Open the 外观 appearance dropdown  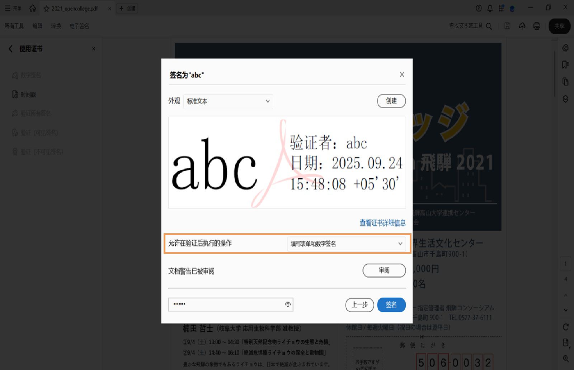(228, 101)
